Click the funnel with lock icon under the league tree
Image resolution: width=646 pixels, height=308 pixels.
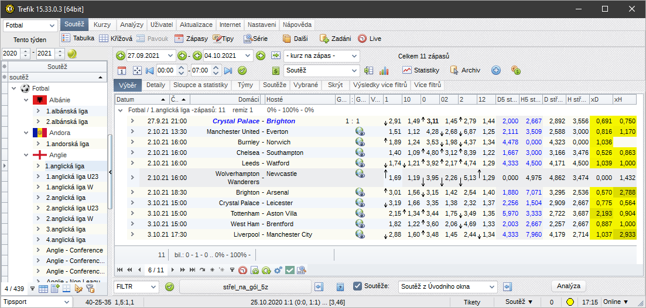[x=90, y=289]
